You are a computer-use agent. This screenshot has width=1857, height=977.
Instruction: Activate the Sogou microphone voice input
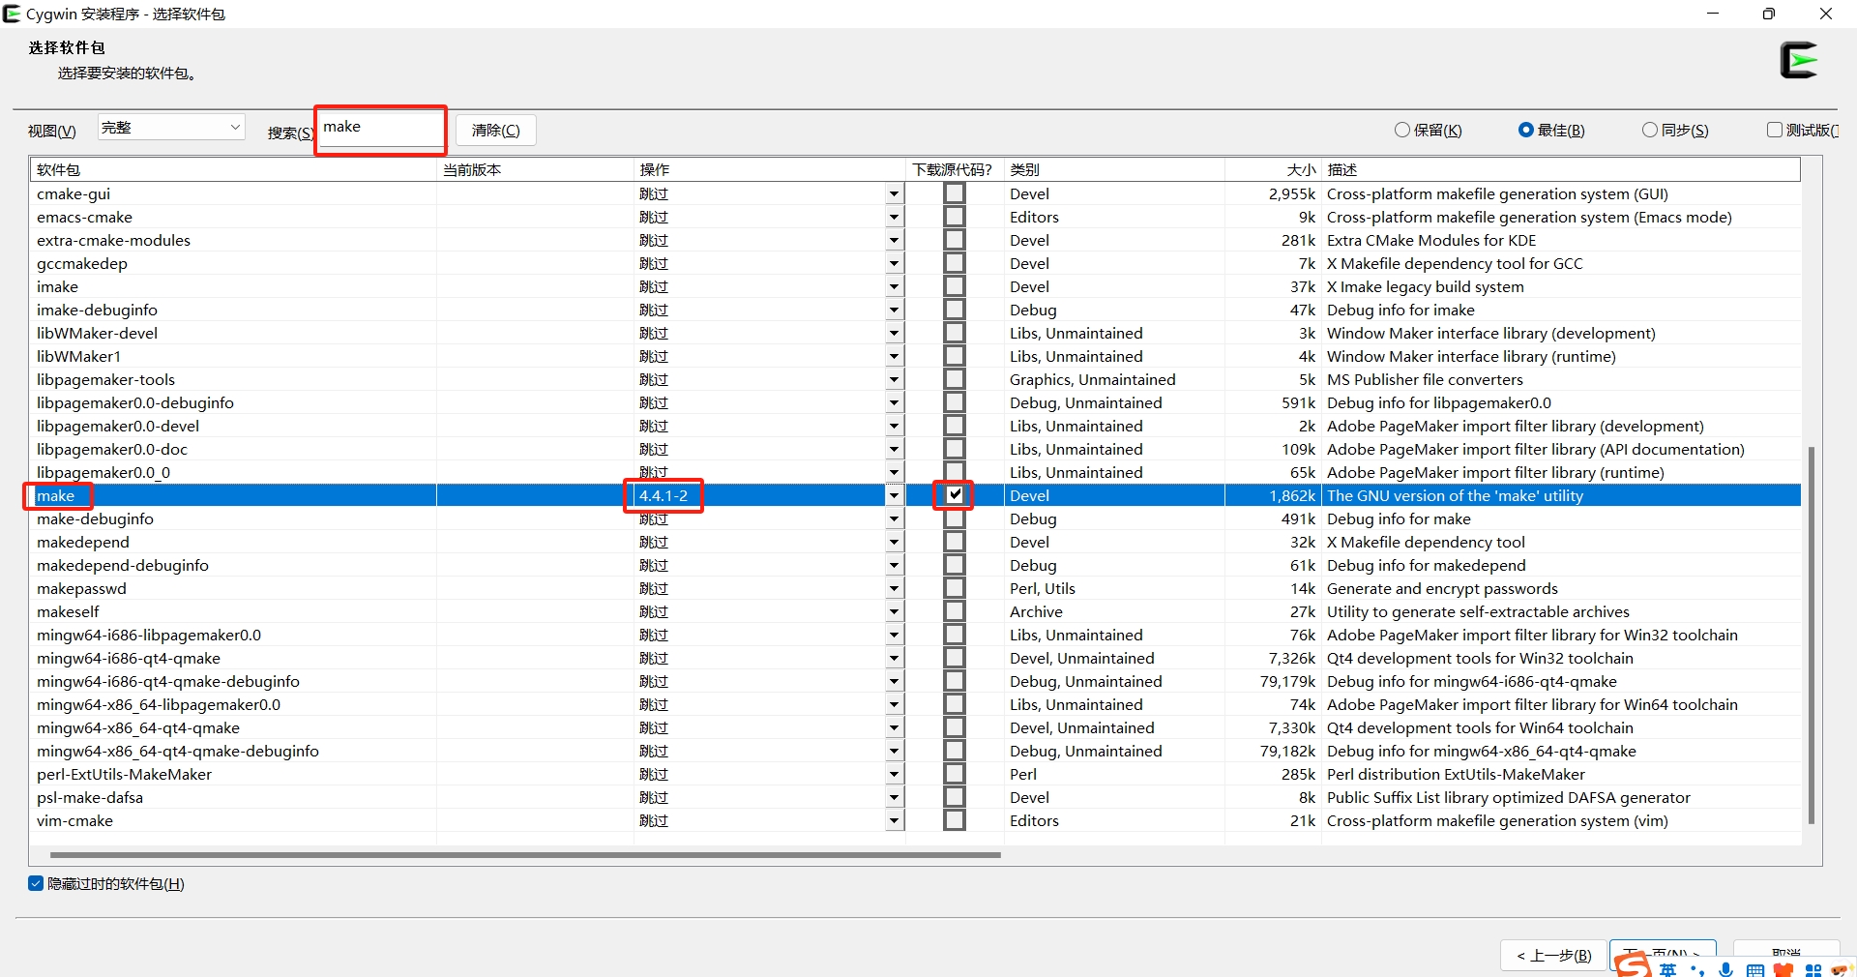tap(1726, 970)
